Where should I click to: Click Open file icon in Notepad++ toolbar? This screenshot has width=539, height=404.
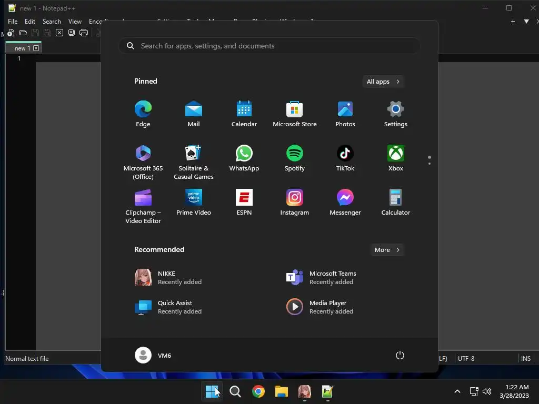pos(23,33)
